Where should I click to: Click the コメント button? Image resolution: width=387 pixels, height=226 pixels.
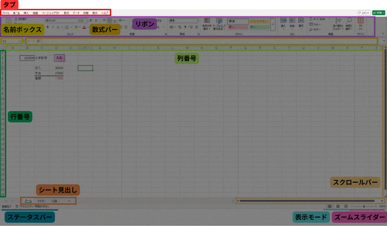[x=364, y=13]
